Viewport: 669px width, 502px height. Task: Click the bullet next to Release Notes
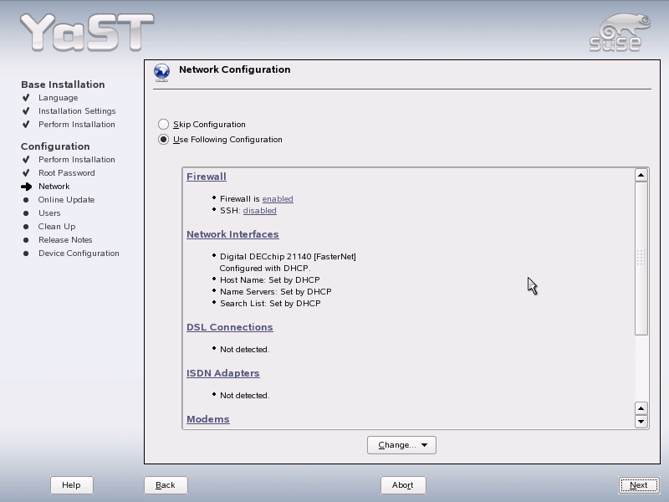(x=26, y=240)
